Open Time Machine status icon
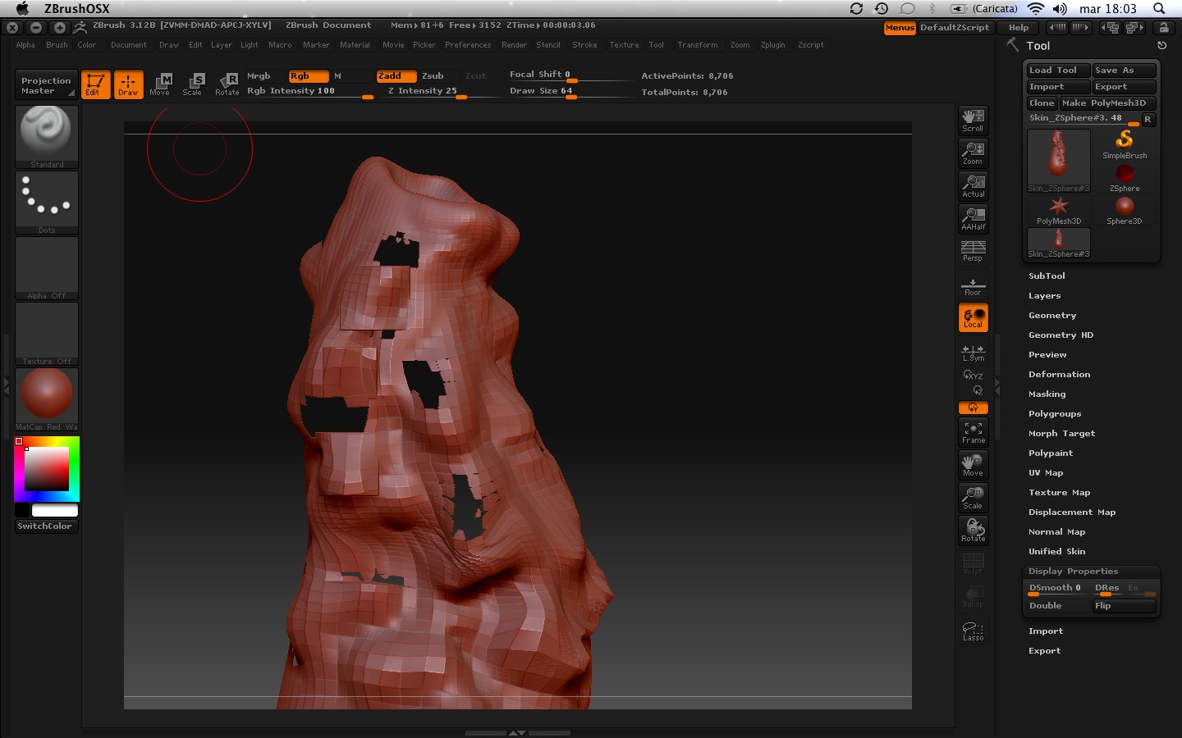1182x738 pixels. click(882, 8)
